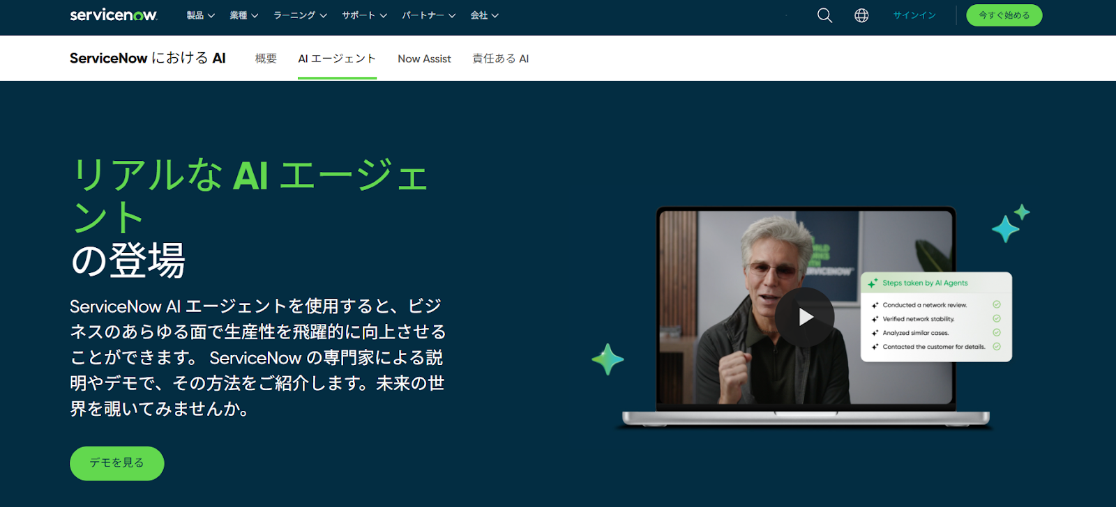Image resolution: width=1116 pixels, height=507 pixels.
Task: Click the laptop video thumbnail
Action: pos(806,306)
